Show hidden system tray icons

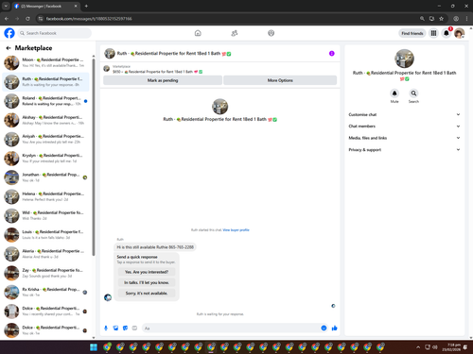pyautogui.click(x=418, y=347)
